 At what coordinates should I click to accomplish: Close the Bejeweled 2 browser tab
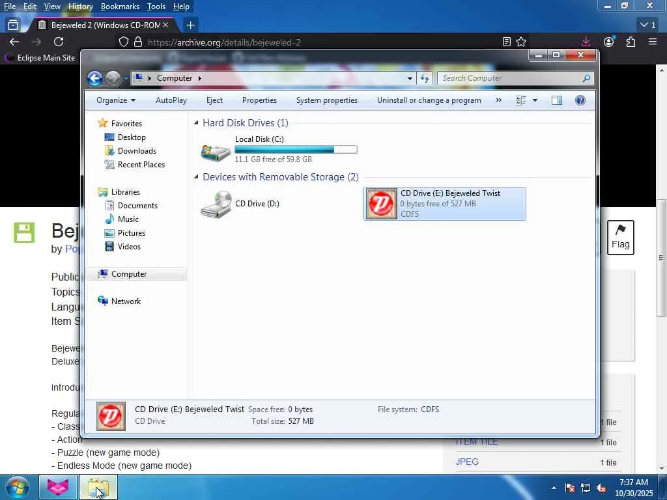[x=165, y=25]
